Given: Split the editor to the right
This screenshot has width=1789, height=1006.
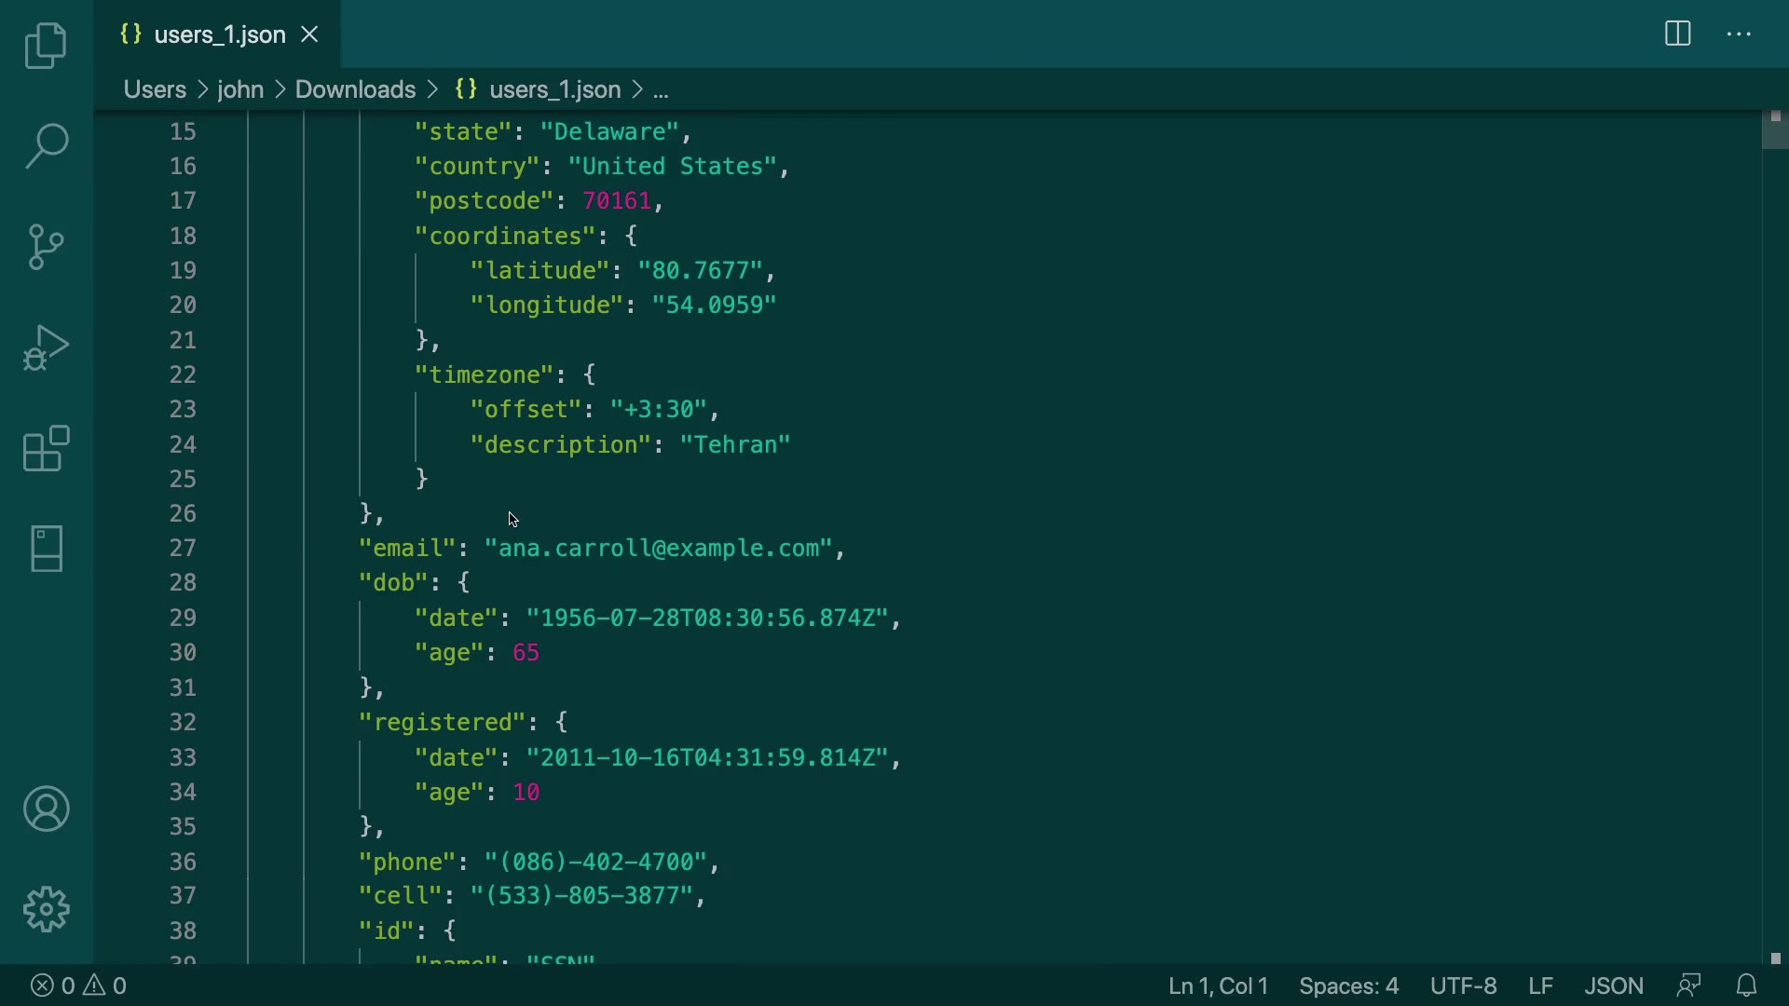Looking at the screenshot, I should click(1677, 34).
